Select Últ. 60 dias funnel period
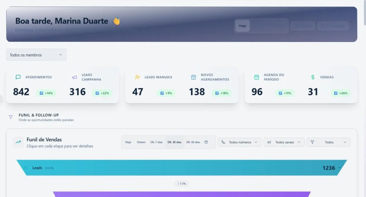The image size is (366, 197). click(193, 142)
